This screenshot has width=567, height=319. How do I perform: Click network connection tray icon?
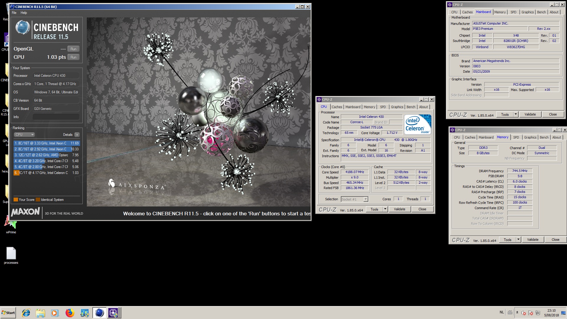point(538,313)
